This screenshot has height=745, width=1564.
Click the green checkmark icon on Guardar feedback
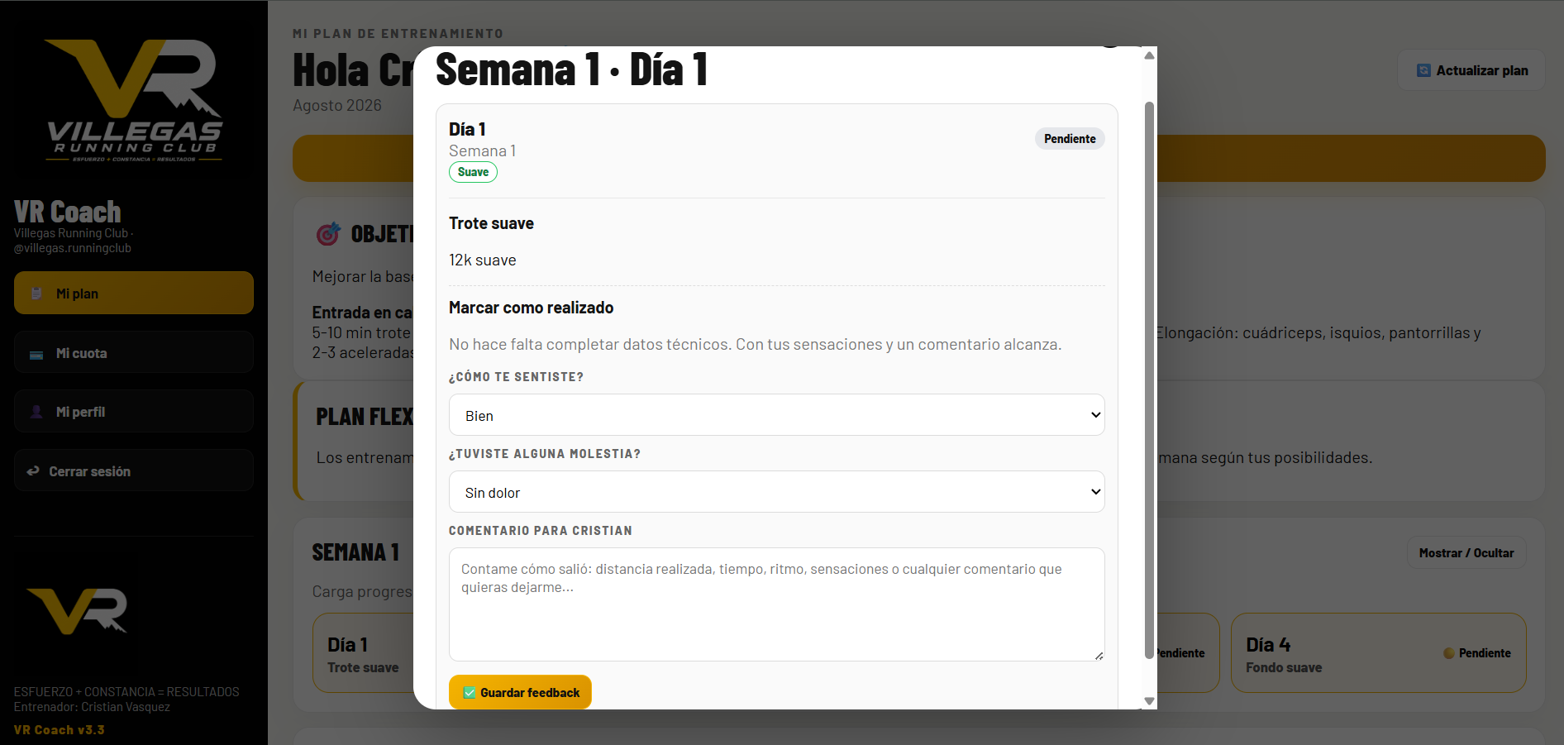pyautogui.click(x=470, y=693)
